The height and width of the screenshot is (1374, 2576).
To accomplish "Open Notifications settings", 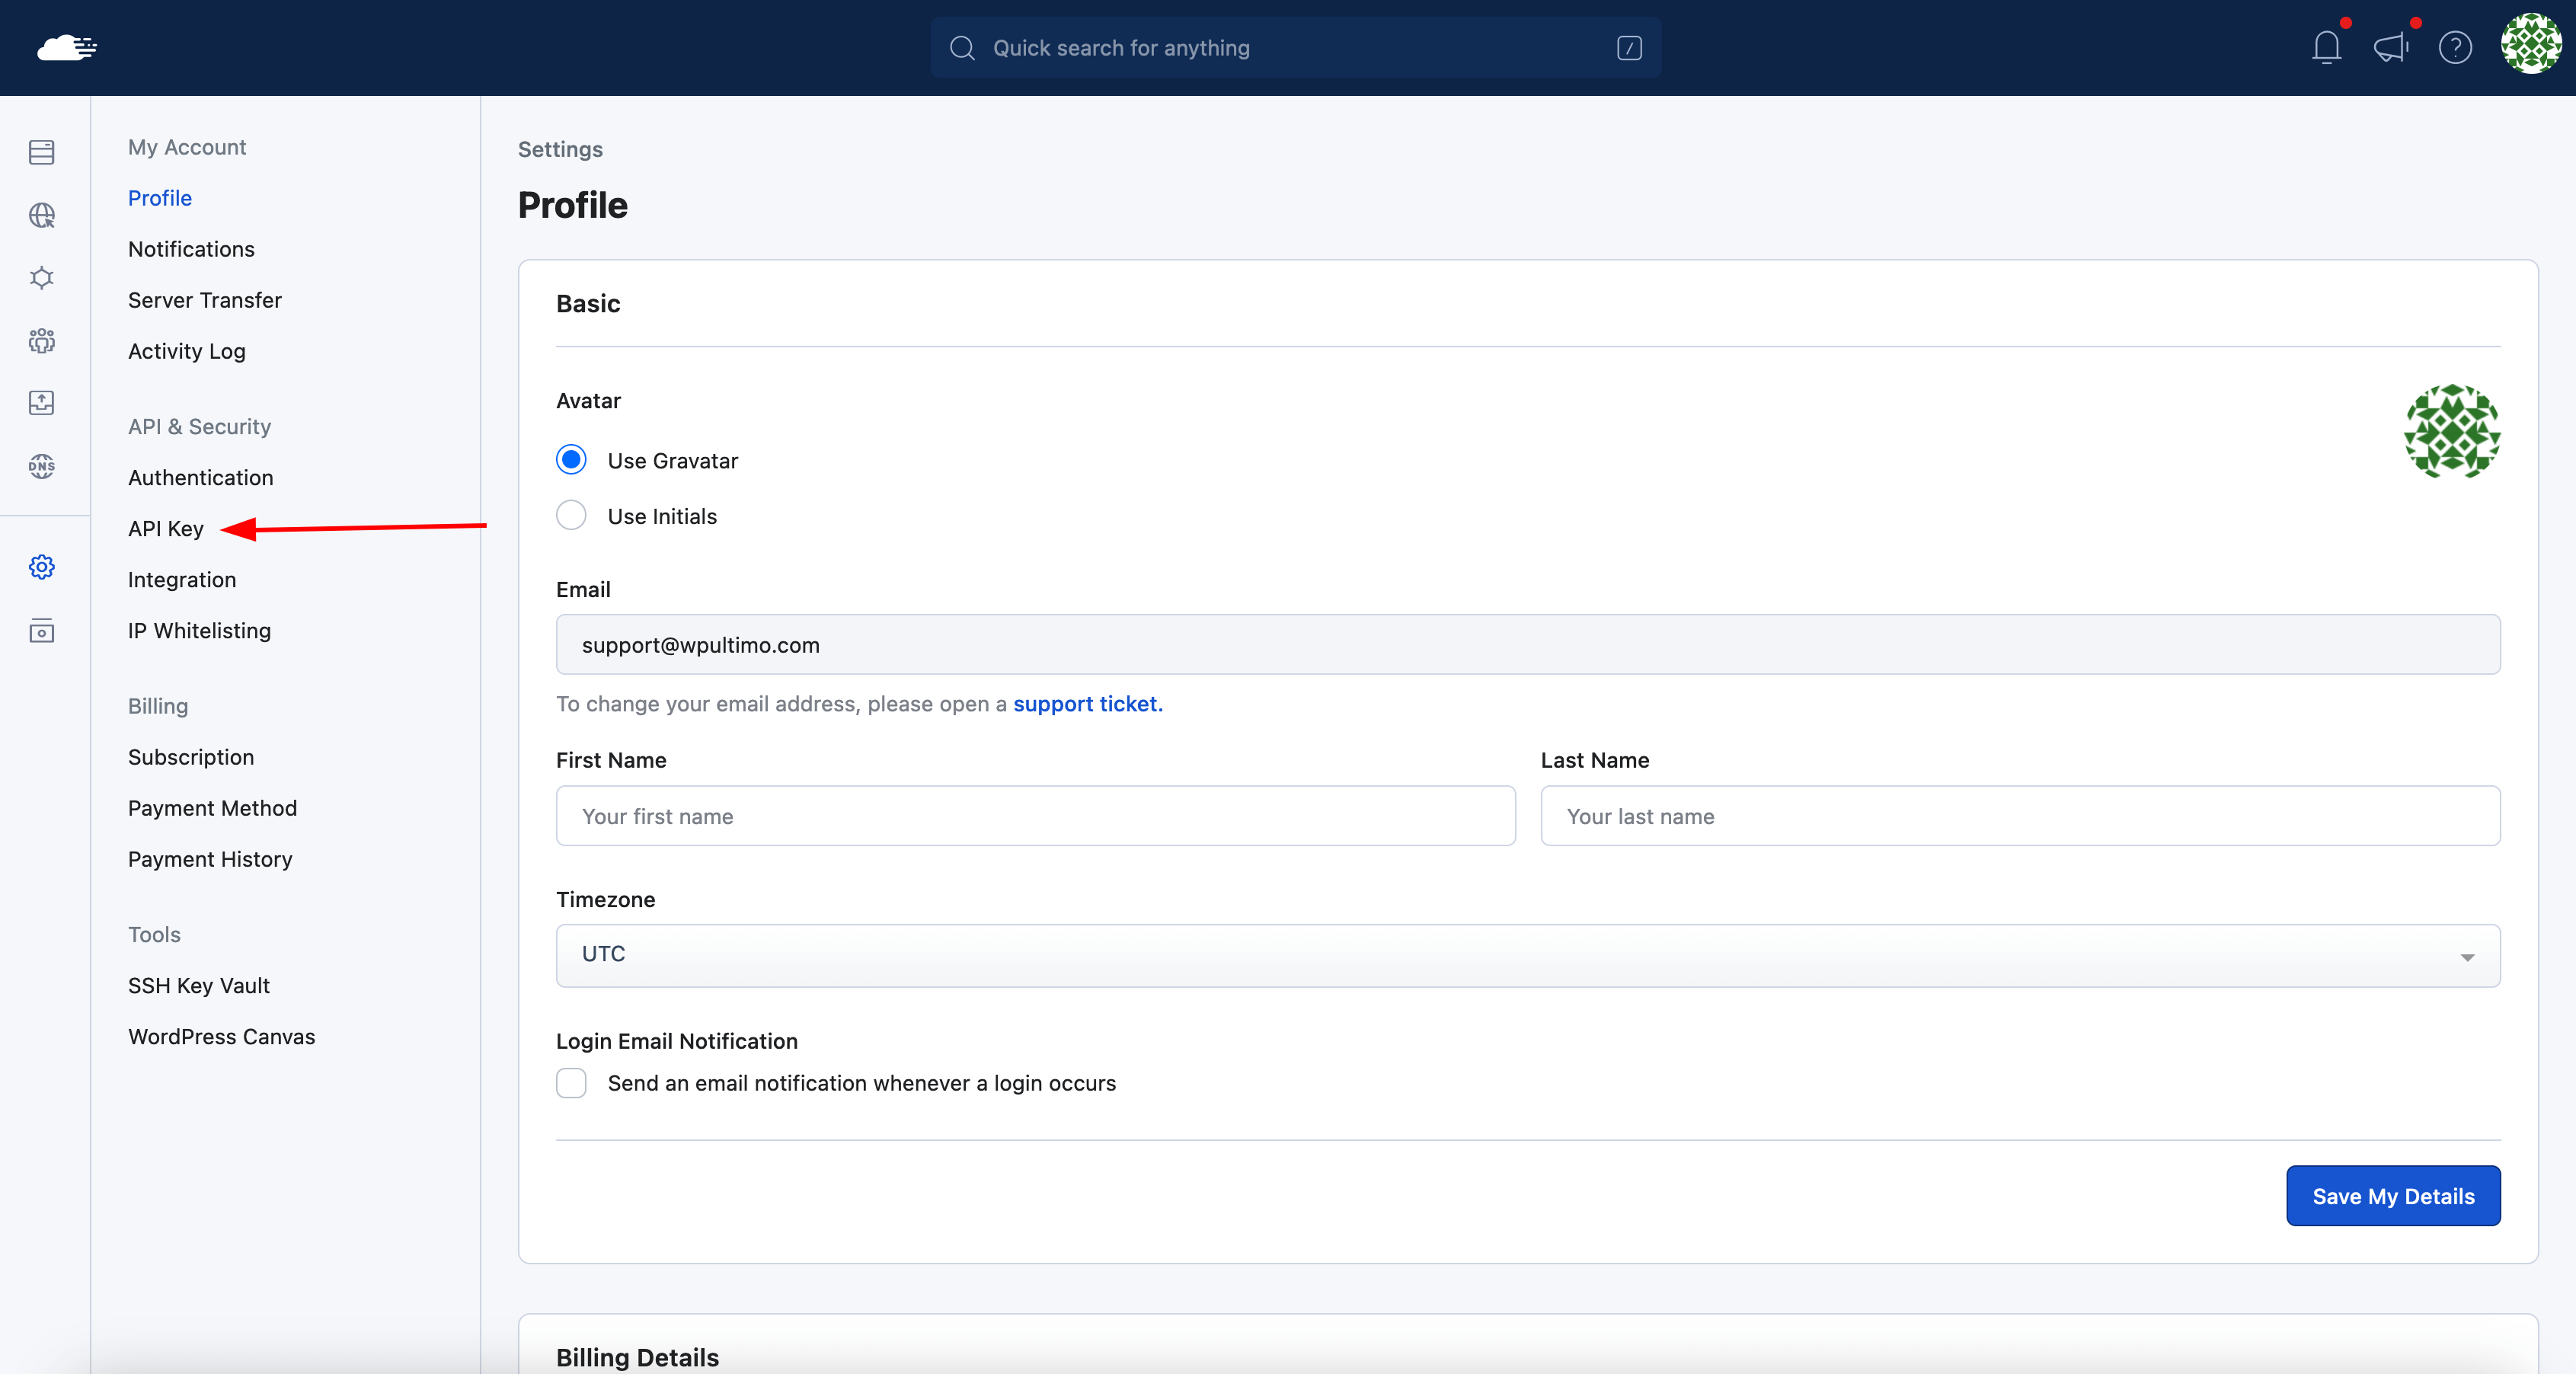I will point(191,249).
